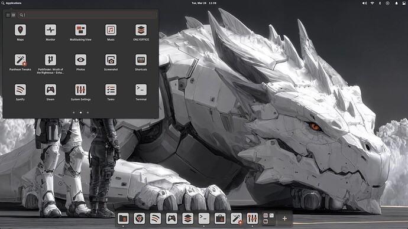Viewport: 408px width, 229px height.
Task: Open Terminal from the Applications menu grid
Action: [141, 92]
